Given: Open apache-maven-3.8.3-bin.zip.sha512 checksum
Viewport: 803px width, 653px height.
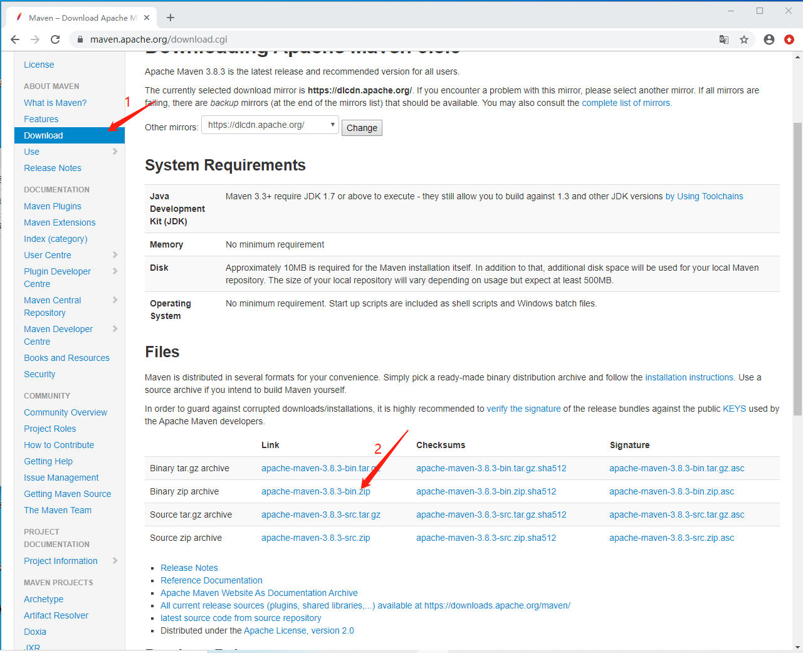Looking at the screenshot, I should point(486,491).
